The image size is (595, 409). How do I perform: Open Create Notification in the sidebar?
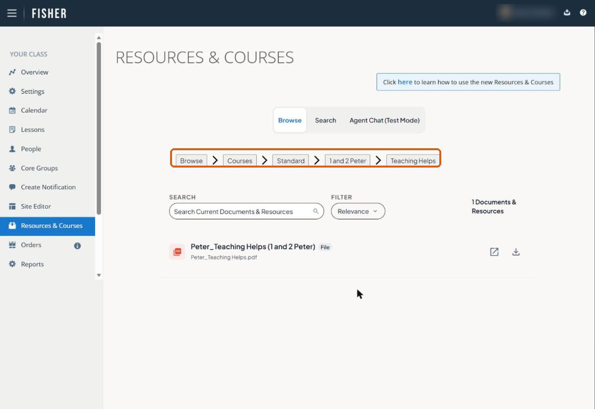[48, 187]
